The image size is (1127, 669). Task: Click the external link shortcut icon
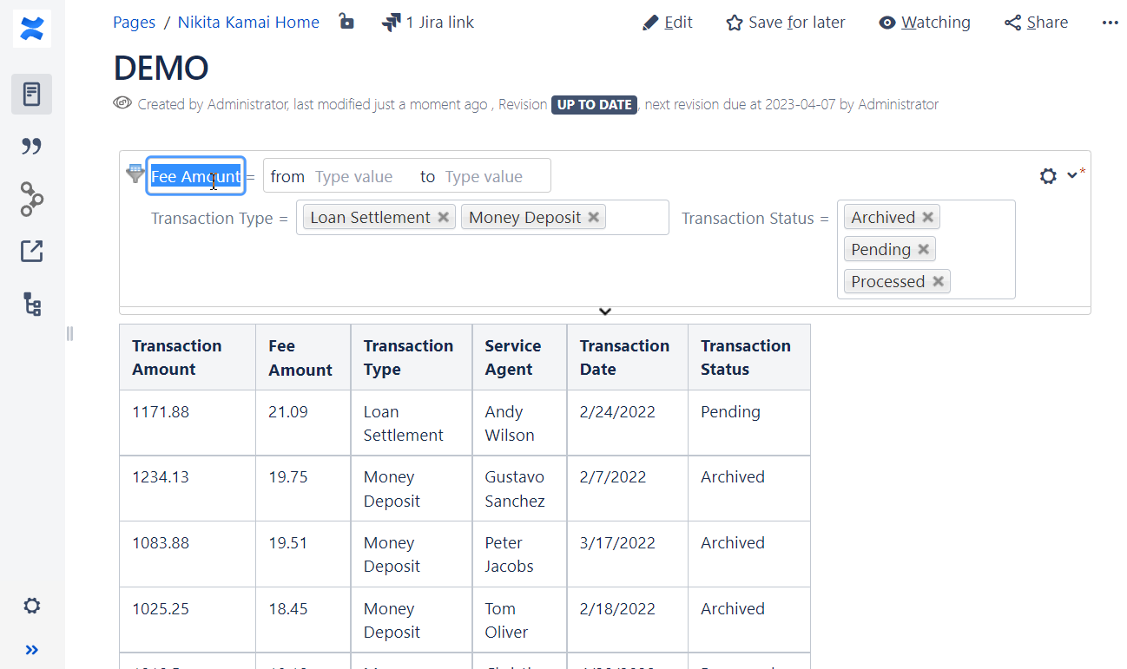click(x=32, y=252)
